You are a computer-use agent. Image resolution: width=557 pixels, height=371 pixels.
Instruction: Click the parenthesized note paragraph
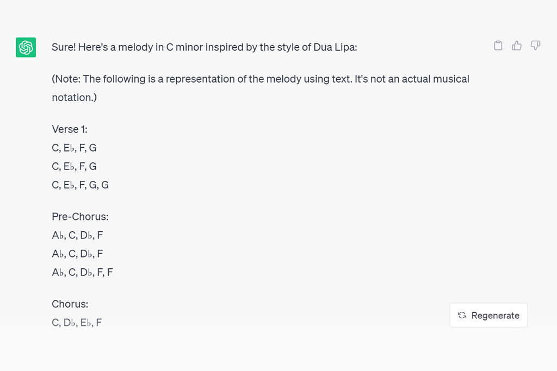click(x=260, y=88)
